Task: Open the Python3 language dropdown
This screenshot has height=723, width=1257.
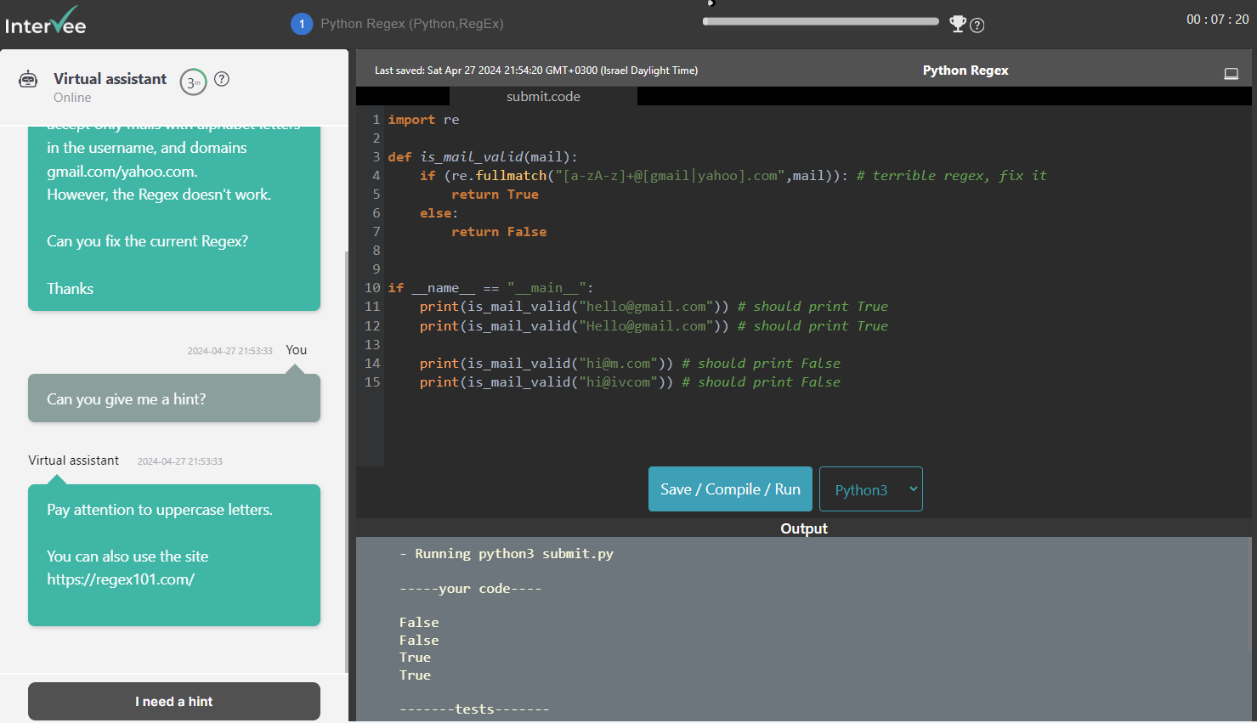Action: 870,489
